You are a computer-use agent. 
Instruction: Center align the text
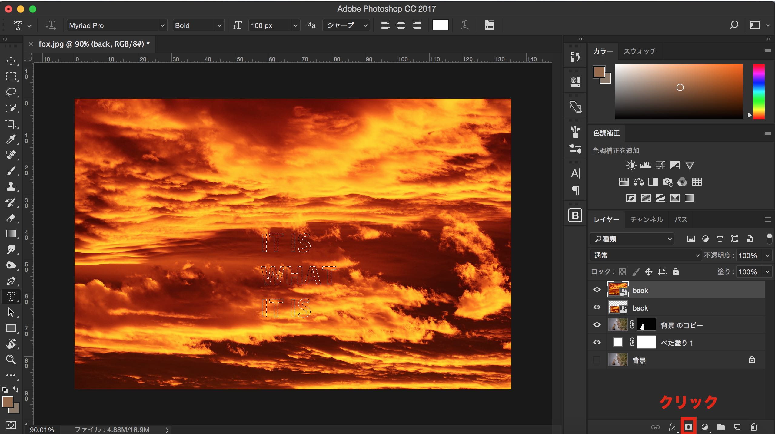point(401,25)
